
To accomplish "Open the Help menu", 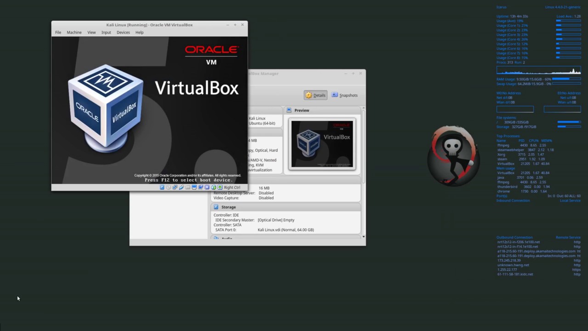I will pos(139,32).
